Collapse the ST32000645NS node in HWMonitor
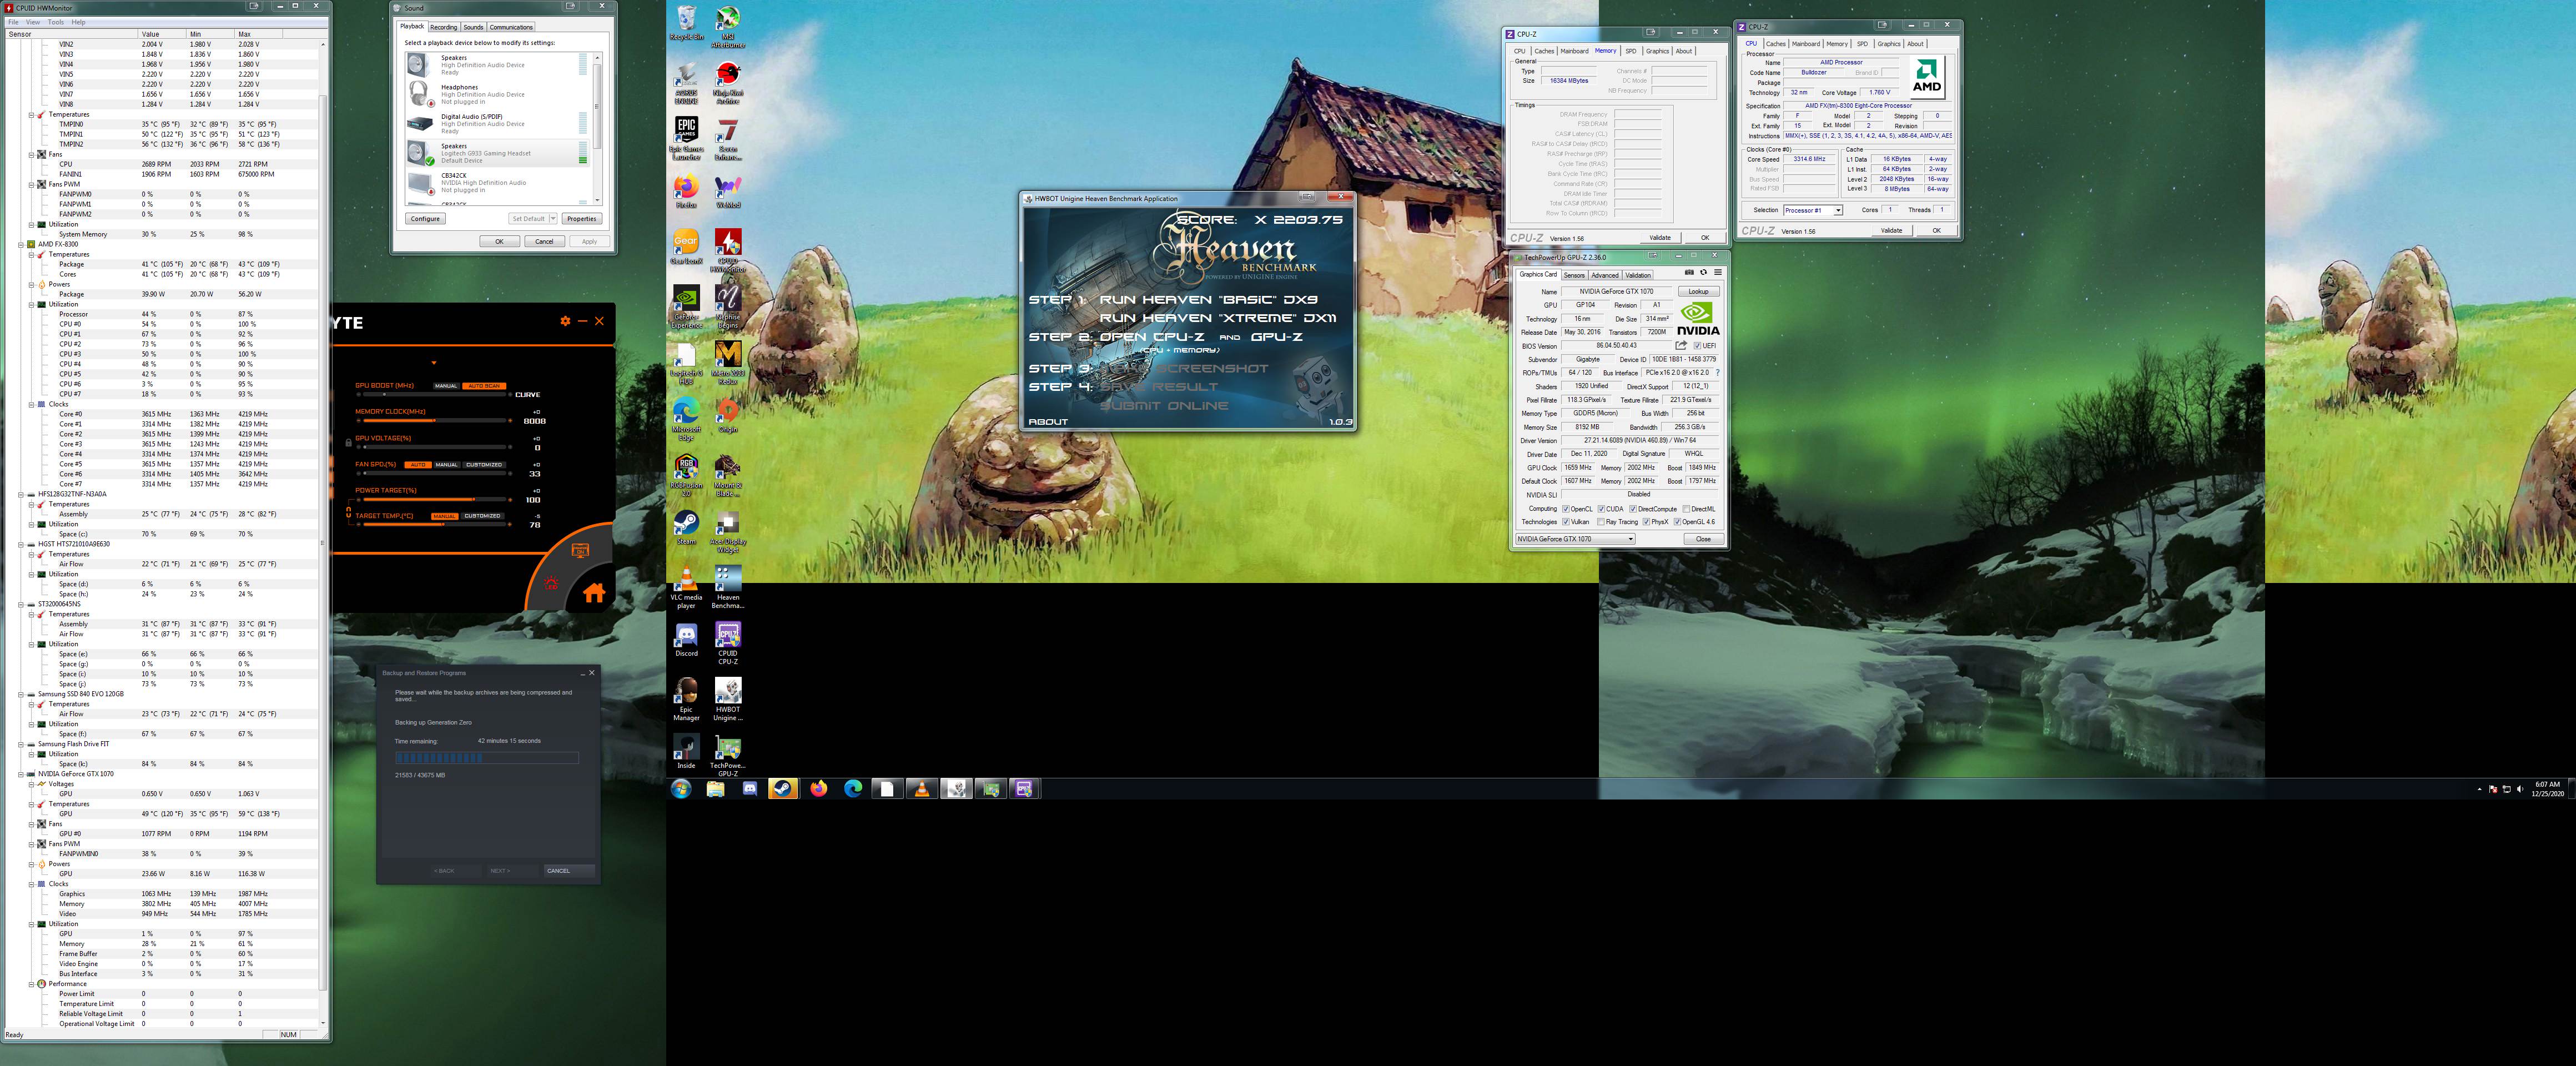 [x=20, y=604]
